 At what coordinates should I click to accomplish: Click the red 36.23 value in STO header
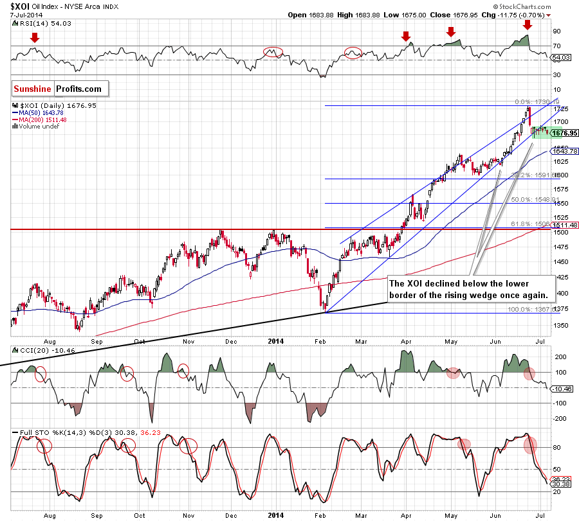point(151,432)
